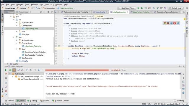
Task: Toggle sort tests by duration
Action: click(x=22, y=70)
